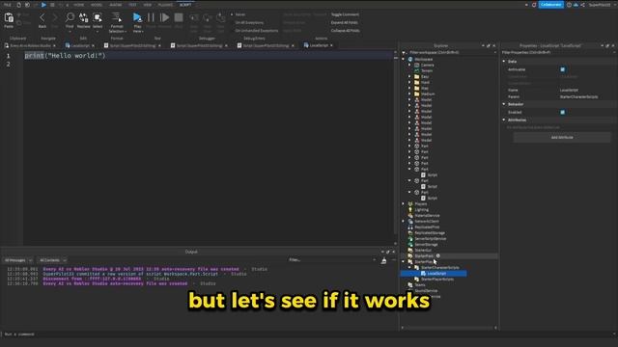Click the Select tool icon
618x347 pixels.
(x=98, y=17)
